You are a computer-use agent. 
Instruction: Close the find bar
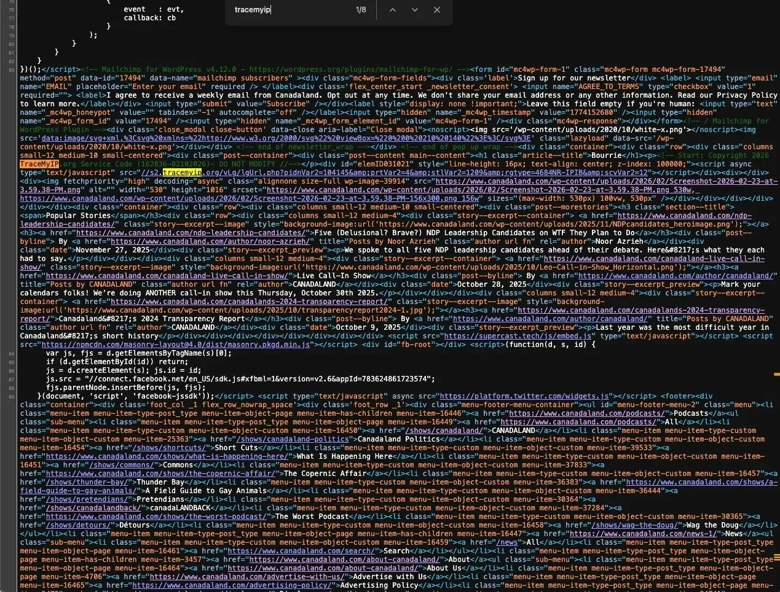point(436,10)
